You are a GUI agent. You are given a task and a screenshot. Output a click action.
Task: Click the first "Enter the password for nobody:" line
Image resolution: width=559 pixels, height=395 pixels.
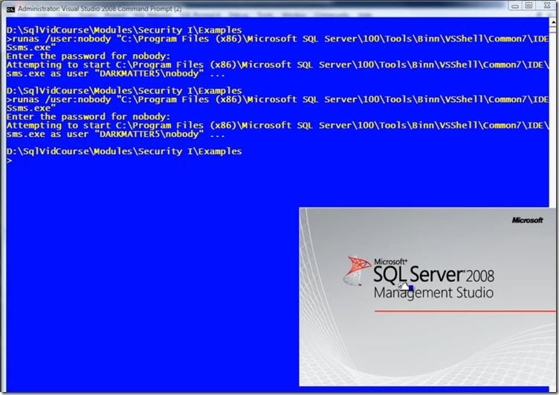click(88, 56)
